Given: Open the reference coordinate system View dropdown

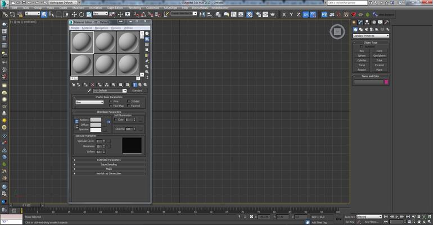Looking at the screenshot, I should [x=100, y=13].
